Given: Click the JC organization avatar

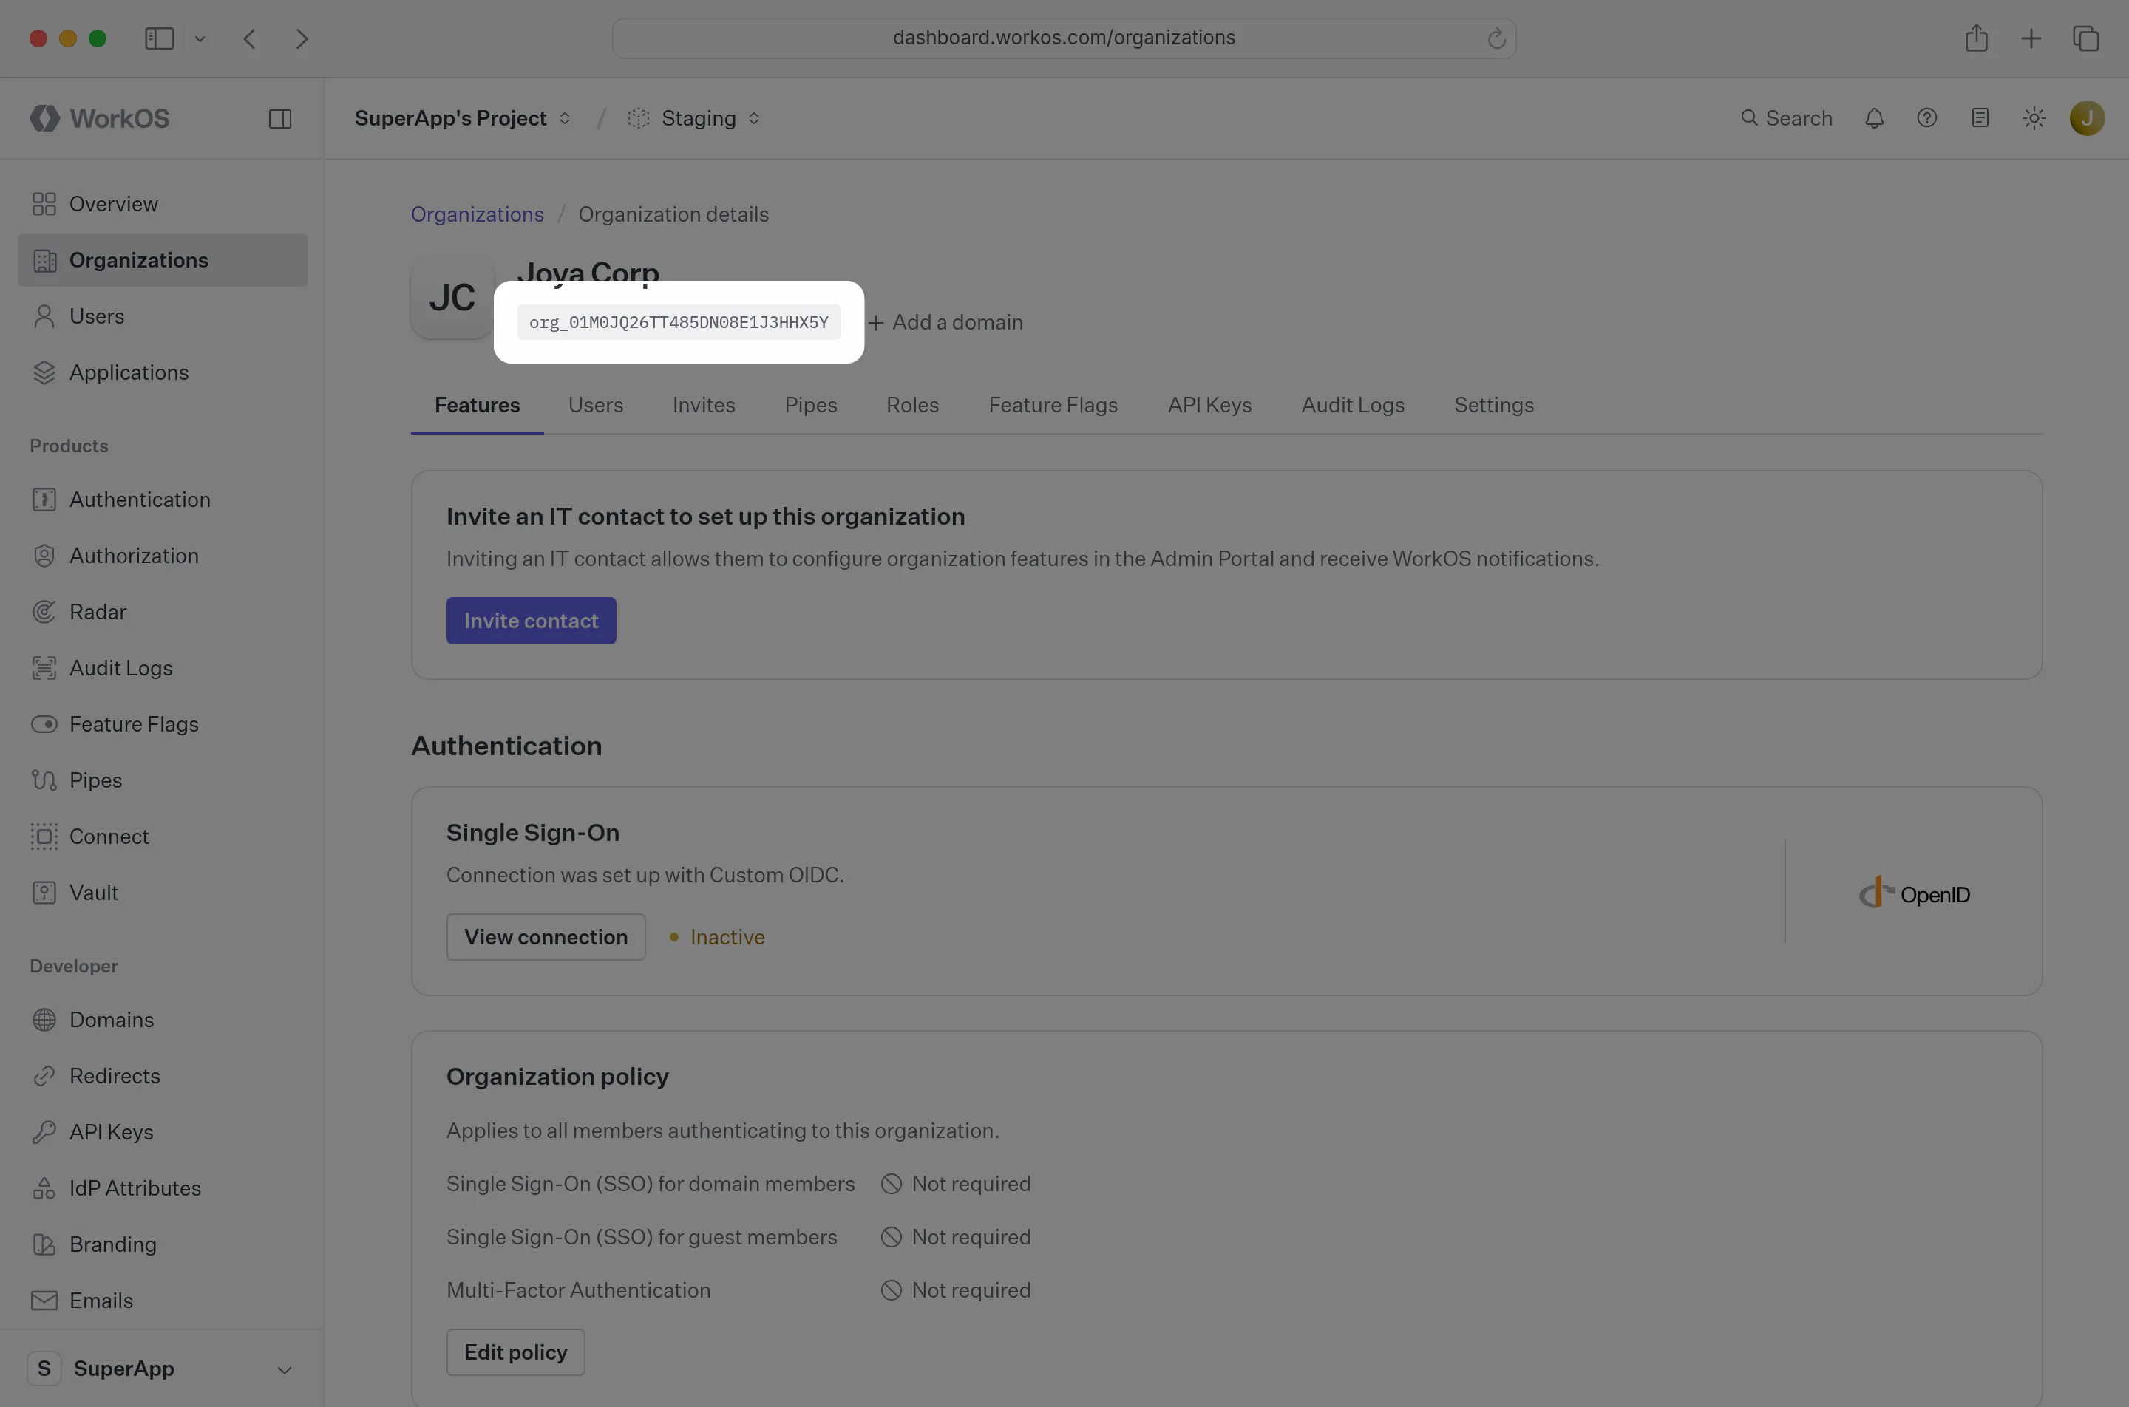Looking at the screenshot, I should tap(452, 298).
